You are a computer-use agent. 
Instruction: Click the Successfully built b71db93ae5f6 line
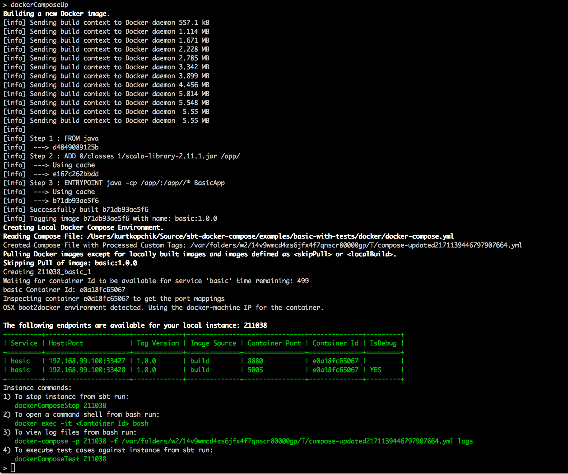[x=89, y=210]
